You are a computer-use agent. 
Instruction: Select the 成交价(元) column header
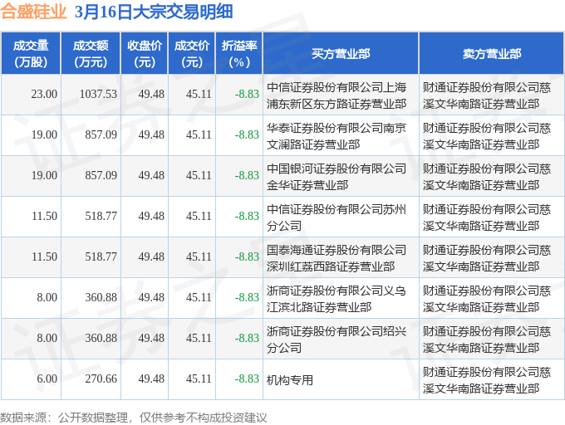coord(192,54)
